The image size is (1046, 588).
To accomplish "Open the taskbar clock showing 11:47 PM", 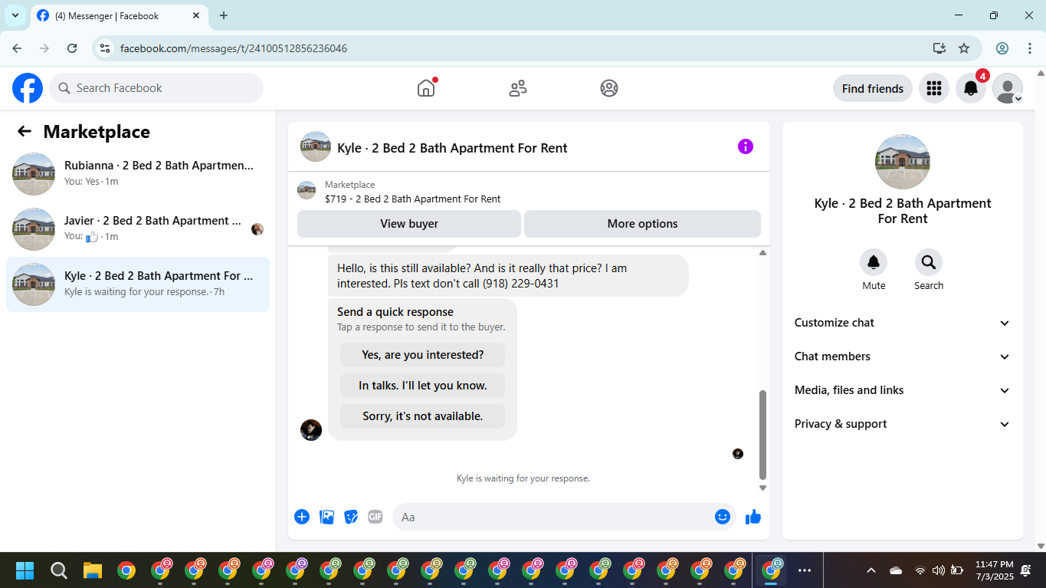I will (x=994, y=570).
